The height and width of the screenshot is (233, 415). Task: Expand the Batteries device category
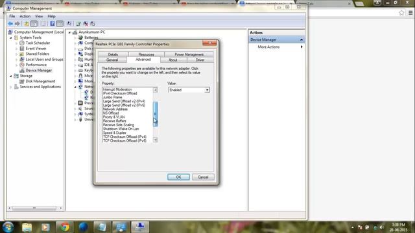(75, 38)
